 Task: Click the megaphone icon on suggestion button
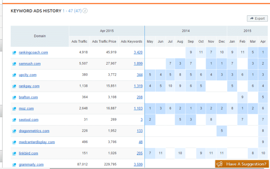tap(220, 164)
